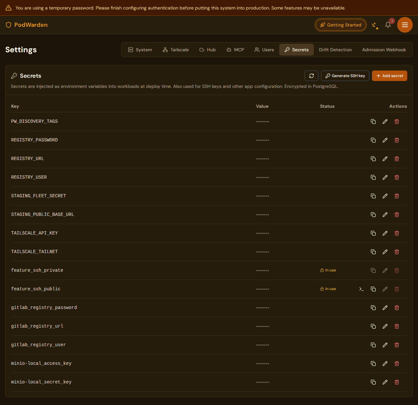Click Generate SSH key
The image size is (418, 405).
pyautogui.click(x=345, y=75)
